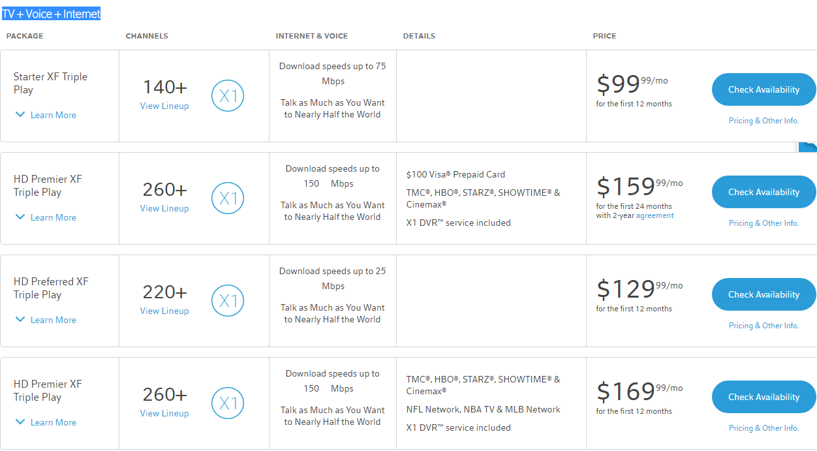Open the 2-year agreement link
The image size is (817, 451).
coord(655,215)
